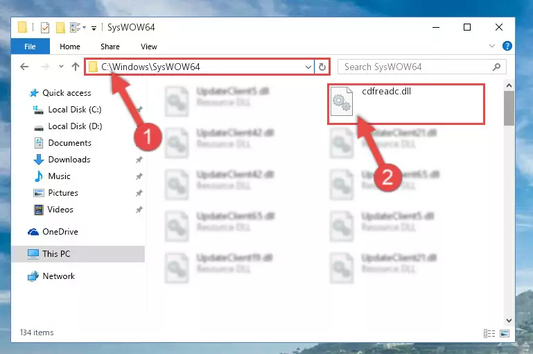Click the Videos filmstrip icon
Viewport: 533px width, 354px height.
pyautogui.click(x=39, y=210)
